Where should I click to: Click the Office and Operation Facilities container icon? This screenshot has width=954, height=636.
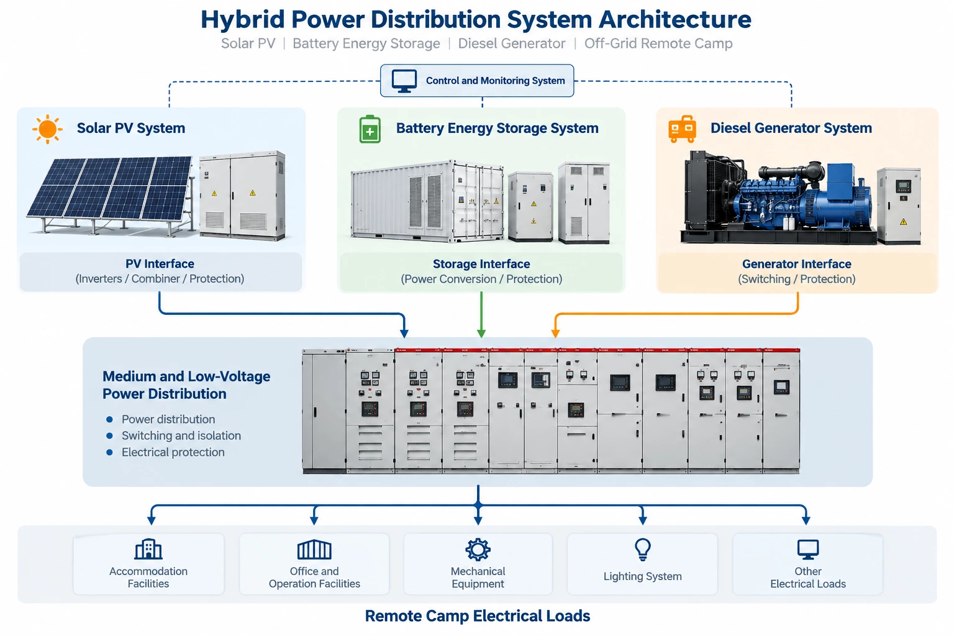(314, 550)
